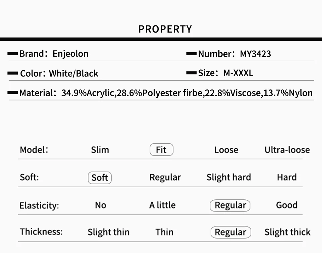Click highlighted Regular in Elasticity row
The image size is (322, 253).
pyautogui.click(x=230, y=205)
